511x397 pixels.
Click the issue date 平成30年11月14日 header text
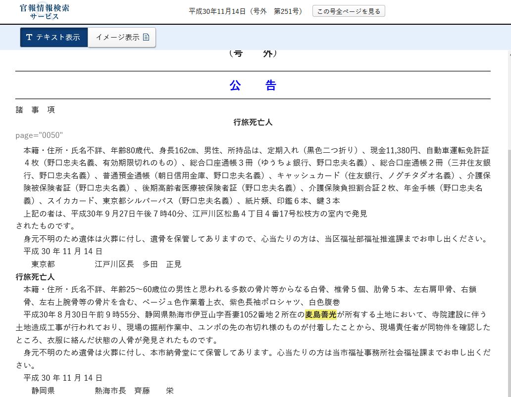point(217,11)
